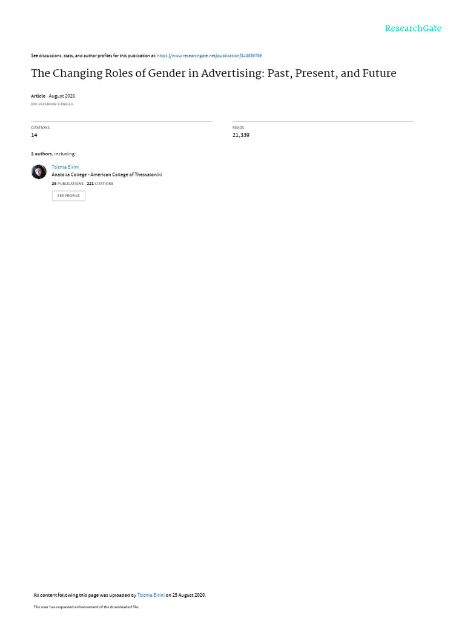465x621 pixels.
Task: Click the SEE PROFILE button
Action: [68, 196]
